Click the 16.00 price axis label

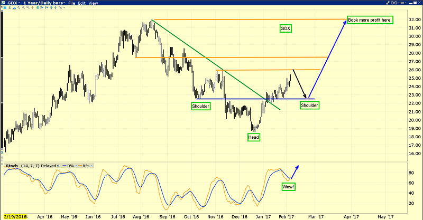[x=415, y=154]
